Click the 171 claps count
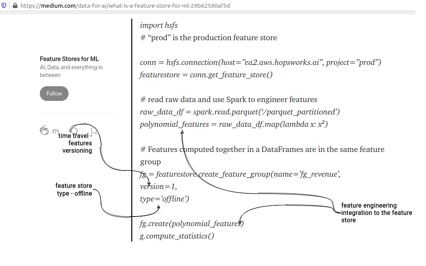Image resolution: width=426 pixels, height=266 pixels. [55, 131]
